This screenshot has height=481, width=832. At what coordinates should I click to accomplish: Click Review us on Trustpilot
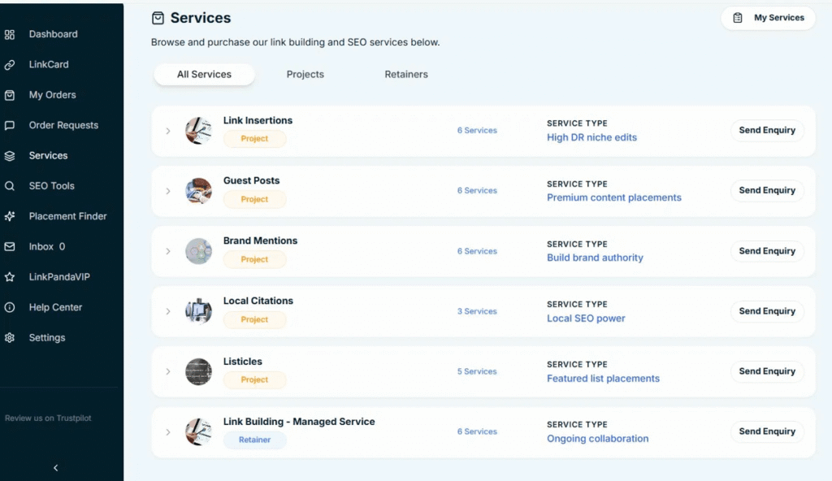[47, 418]
